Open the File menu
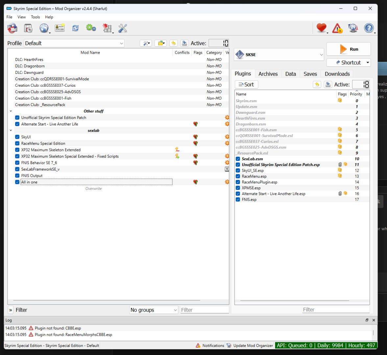Screen dimensions: 387x355 (10, 17)
